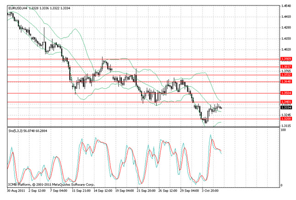Select the 21 Sep 20:00 time label
The height and width of the screenshot is (200, 296).
pyautogui.click(x=148, y=189)
